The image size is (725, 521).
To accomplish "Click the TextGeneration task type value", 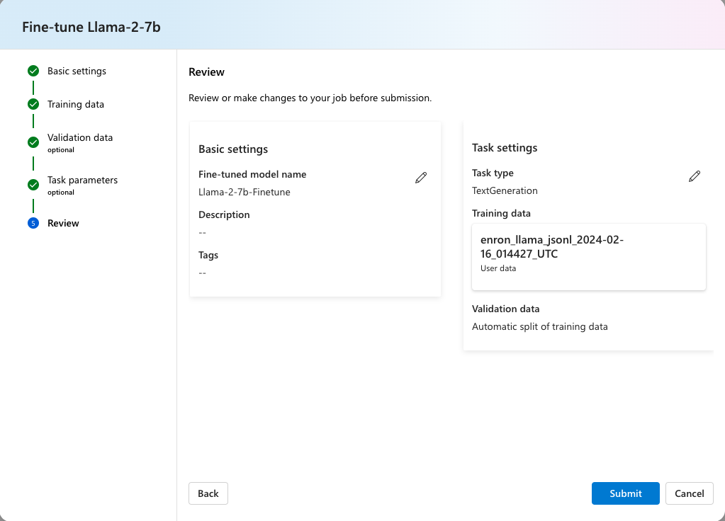I will [x=505, y=190].
